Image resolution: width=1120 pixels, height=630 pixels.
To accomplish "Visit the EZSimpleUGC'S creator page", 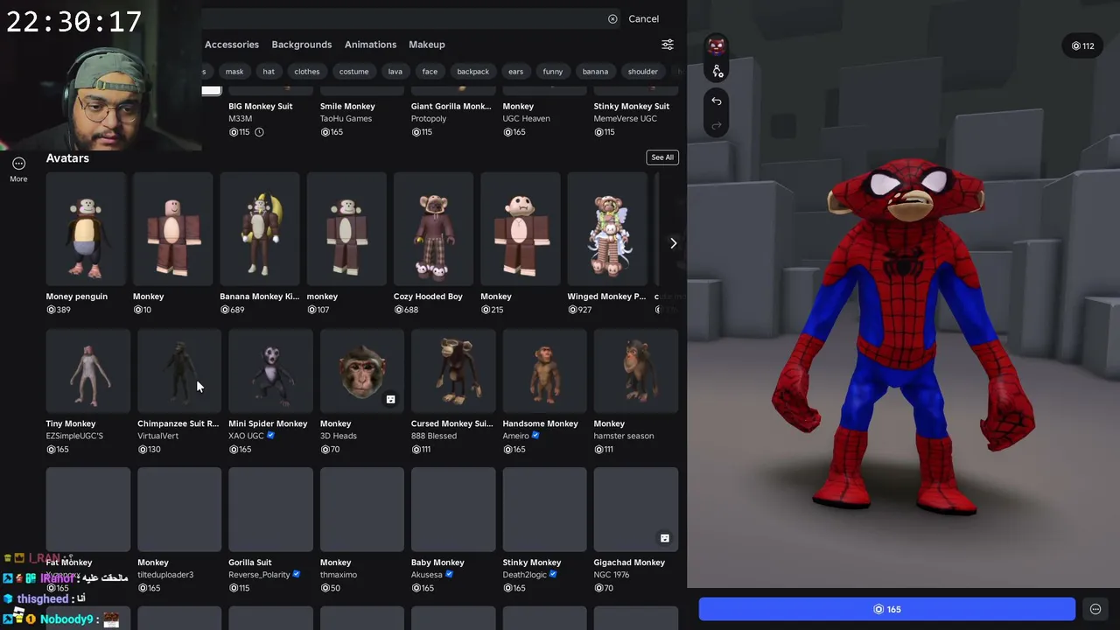I will click(74, 436).
